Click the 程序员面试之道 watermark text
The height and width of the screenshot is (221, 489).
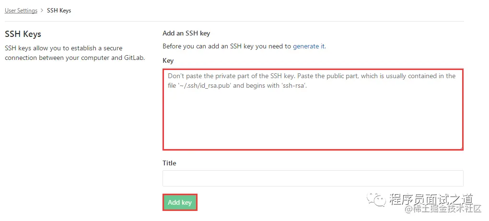431,199
